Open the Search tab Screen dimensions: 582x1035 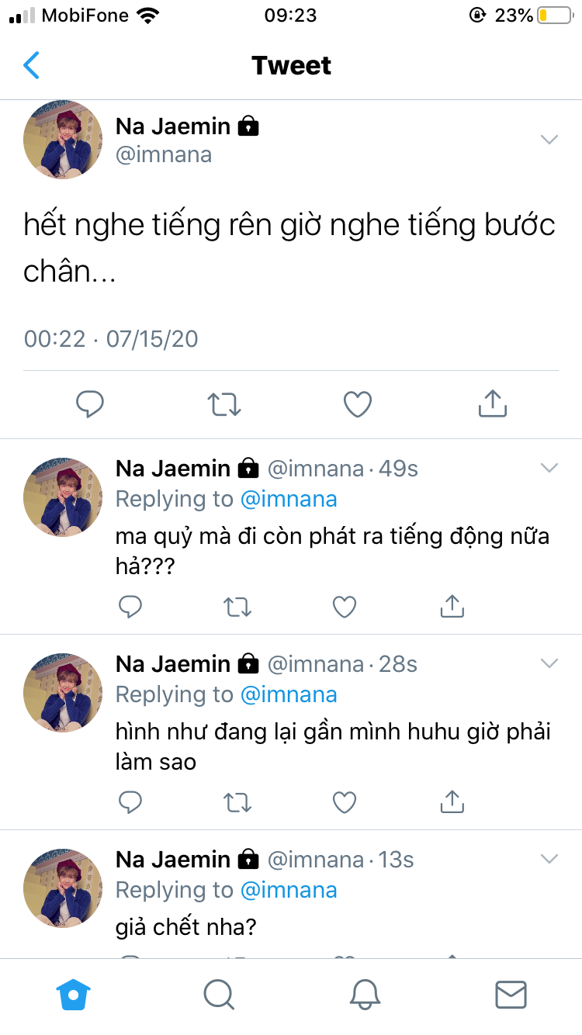click(219, 994)
